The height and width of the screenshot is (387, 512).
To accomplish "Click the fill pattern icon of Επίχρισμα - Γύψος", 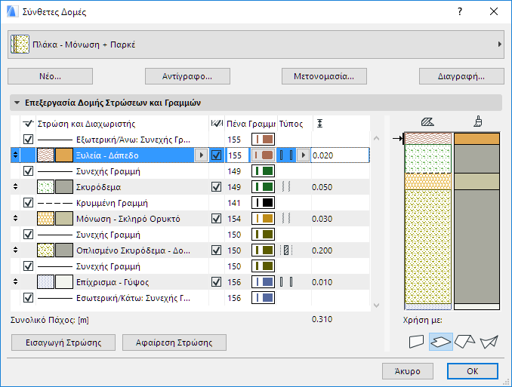I will [45, 282].
